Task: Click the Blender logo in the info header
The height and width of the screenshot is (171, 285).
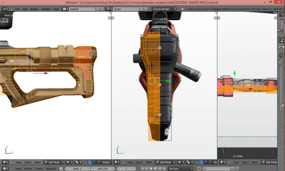Action: [x=182, y=9]
